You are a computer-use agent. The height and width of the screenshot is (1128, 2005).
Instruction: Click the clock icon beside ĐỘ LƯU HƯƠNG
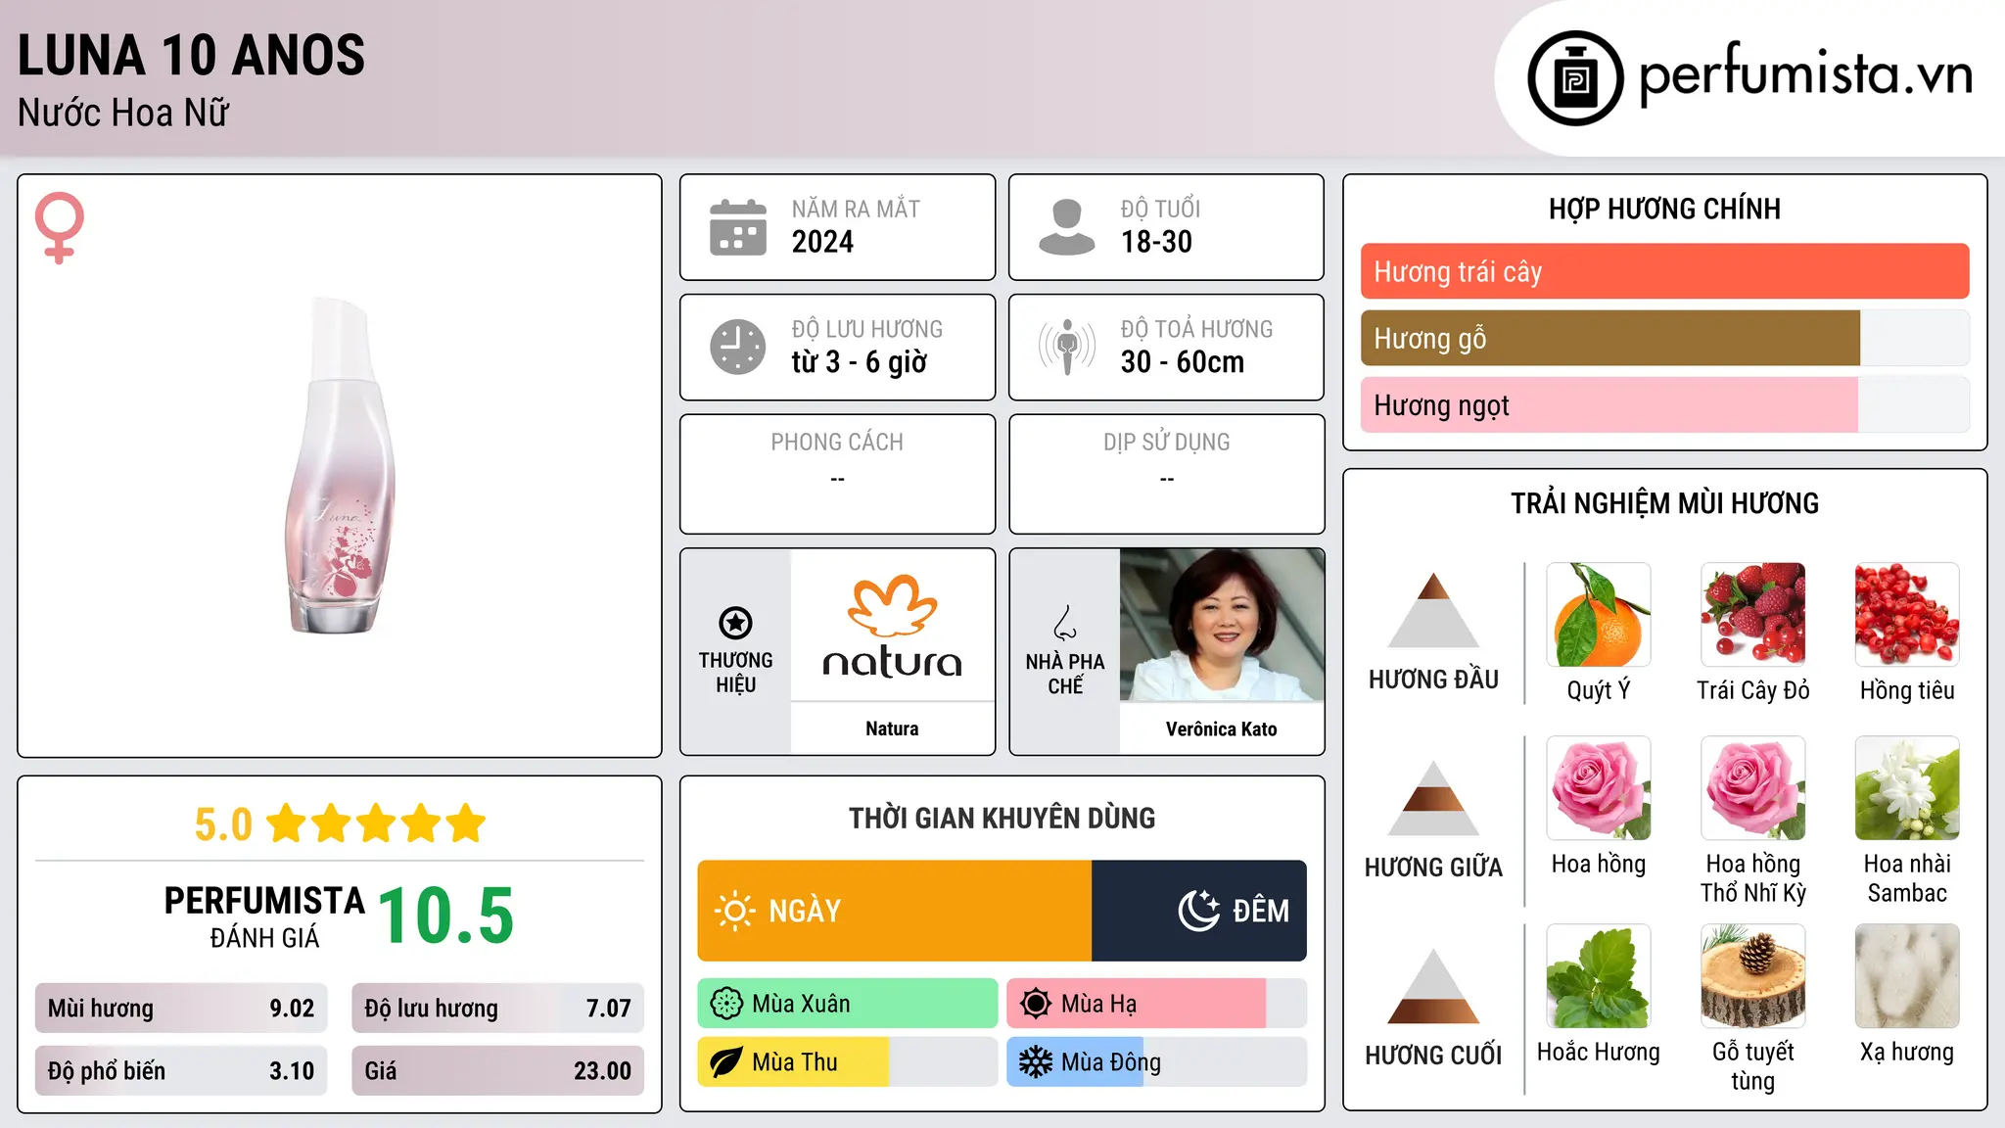(737, 347)
